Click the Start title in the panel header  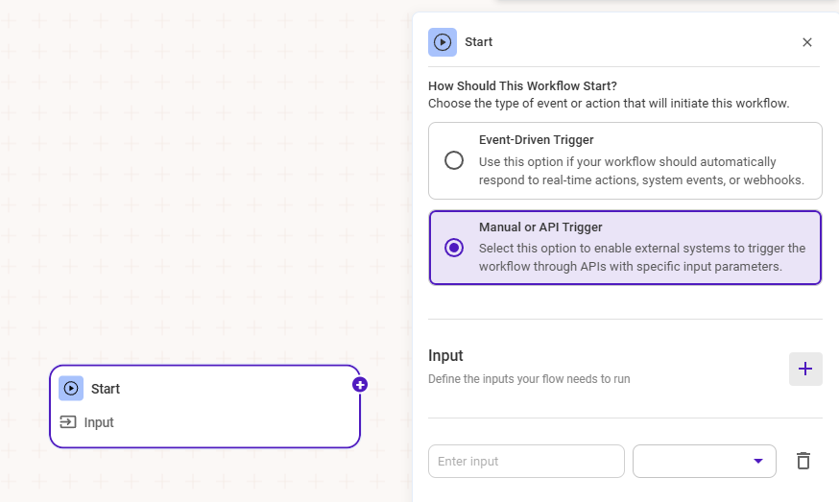click(x=478, y=42)
